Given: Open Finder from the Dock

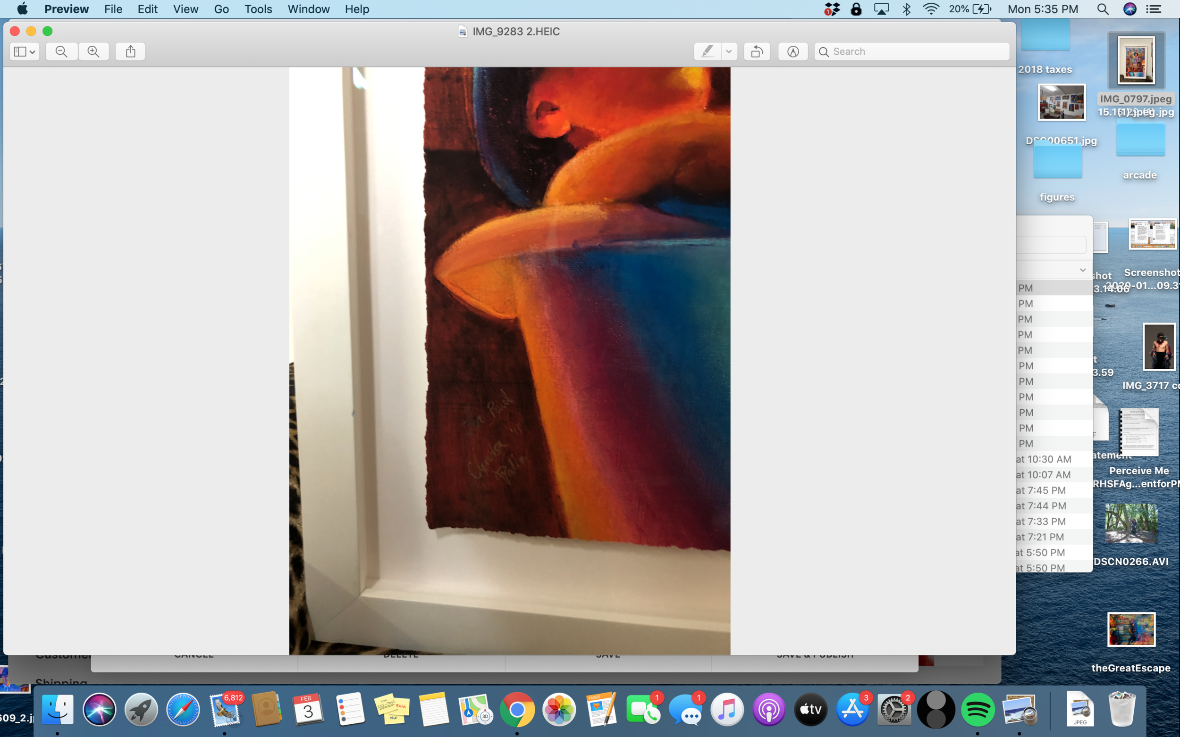Looking at the screenshot, I should pos(58,709).
